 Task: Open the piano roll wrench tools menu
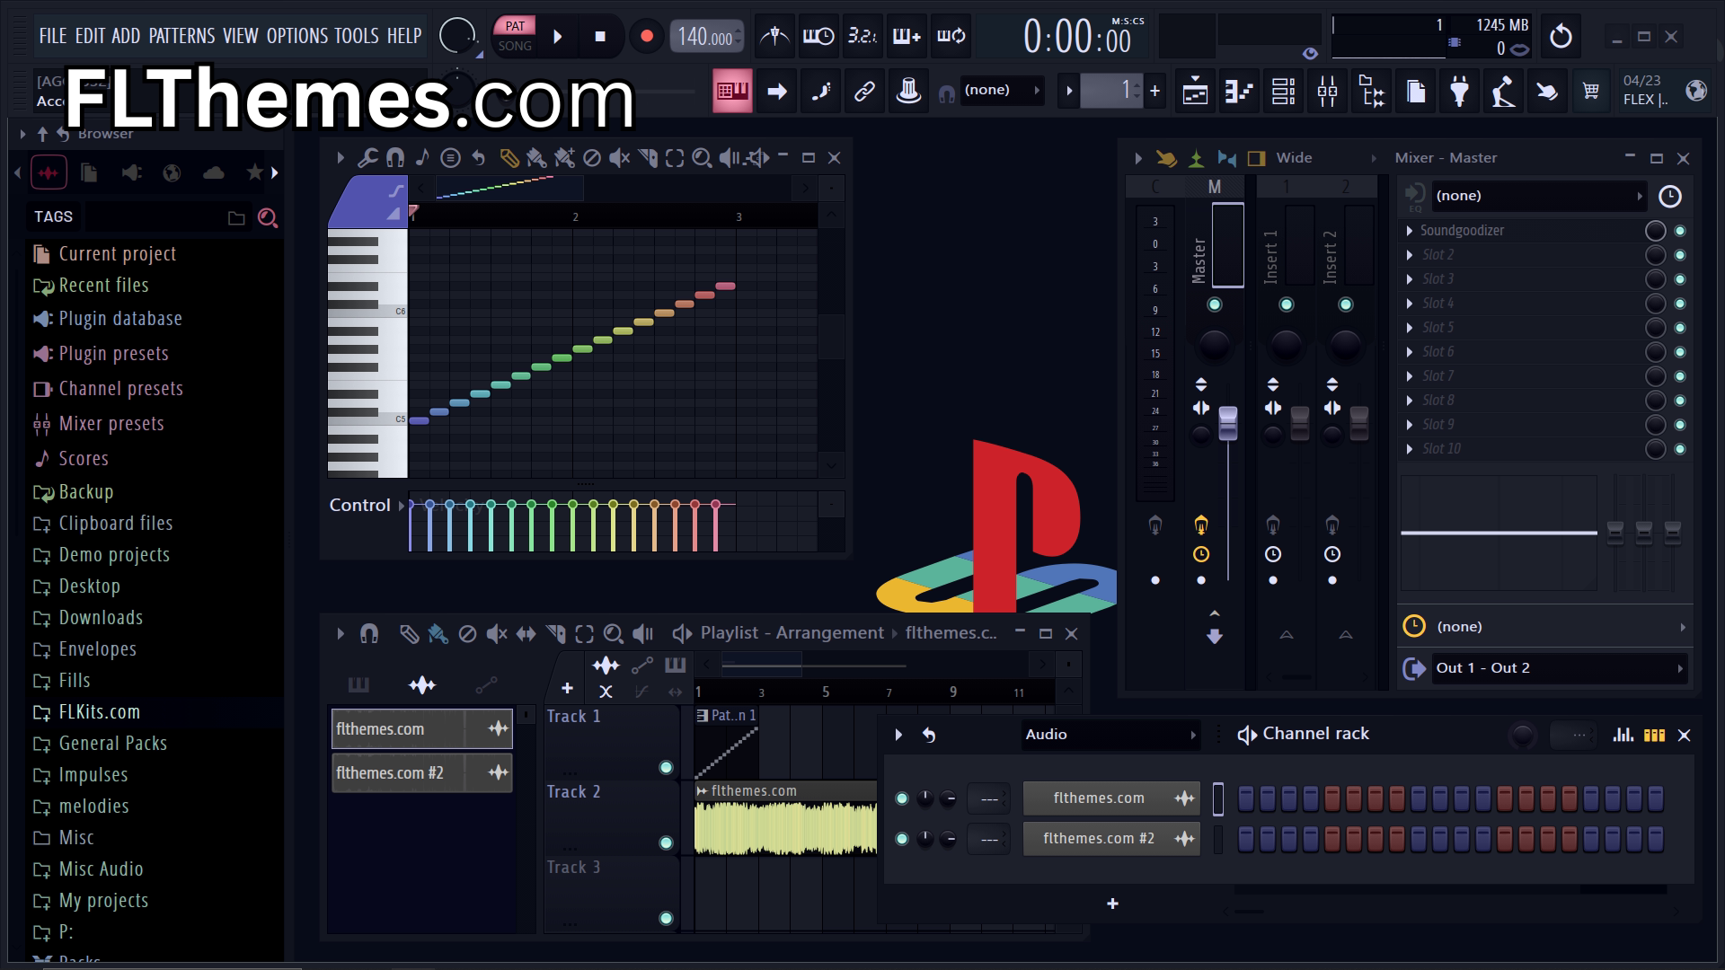(x=367, y=158)
